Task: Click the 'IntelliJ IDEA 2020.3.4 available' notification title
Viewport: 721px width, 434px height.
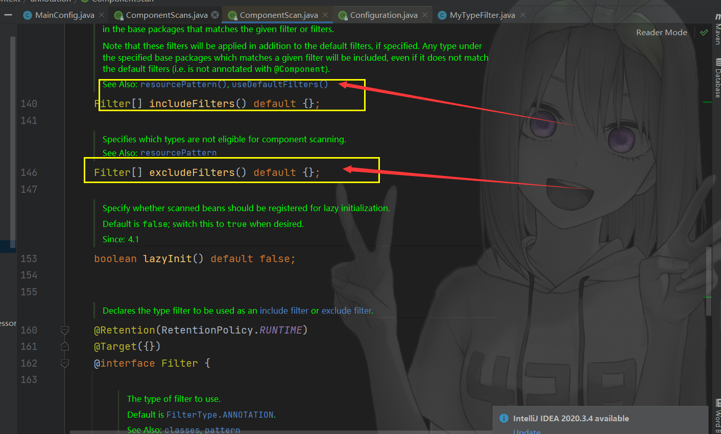Action: tap(571, 418)
